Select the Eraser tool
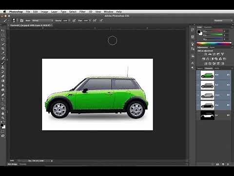 (x=3, y=76)
